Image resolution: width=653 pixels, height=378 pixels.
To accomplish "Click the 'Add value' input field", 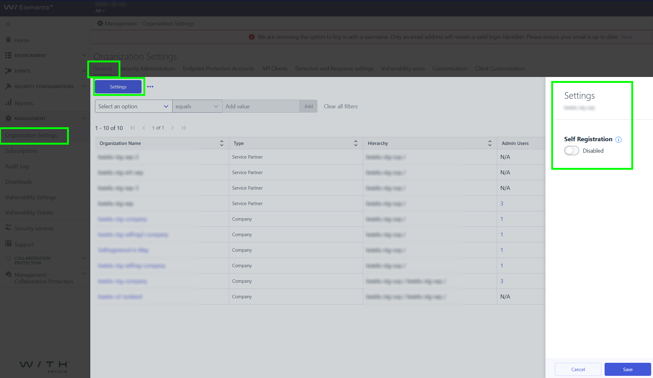I will [x=261, y=106].
